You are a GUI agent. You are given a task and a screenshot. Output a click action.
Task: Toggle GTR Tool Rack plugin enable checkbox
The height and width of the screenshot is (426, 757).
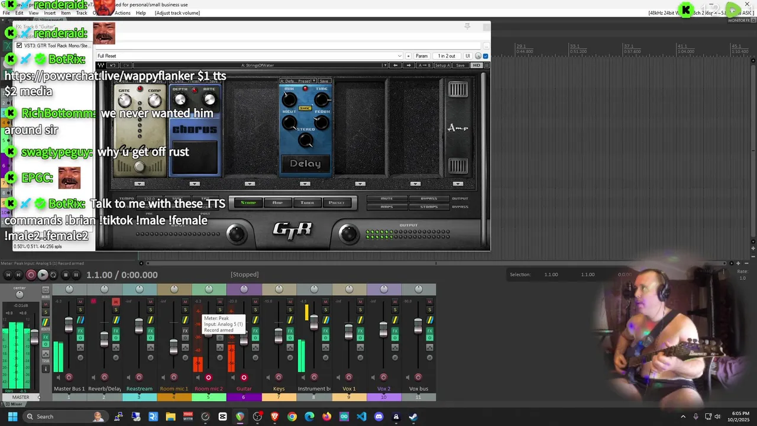[x=20, y=46]
